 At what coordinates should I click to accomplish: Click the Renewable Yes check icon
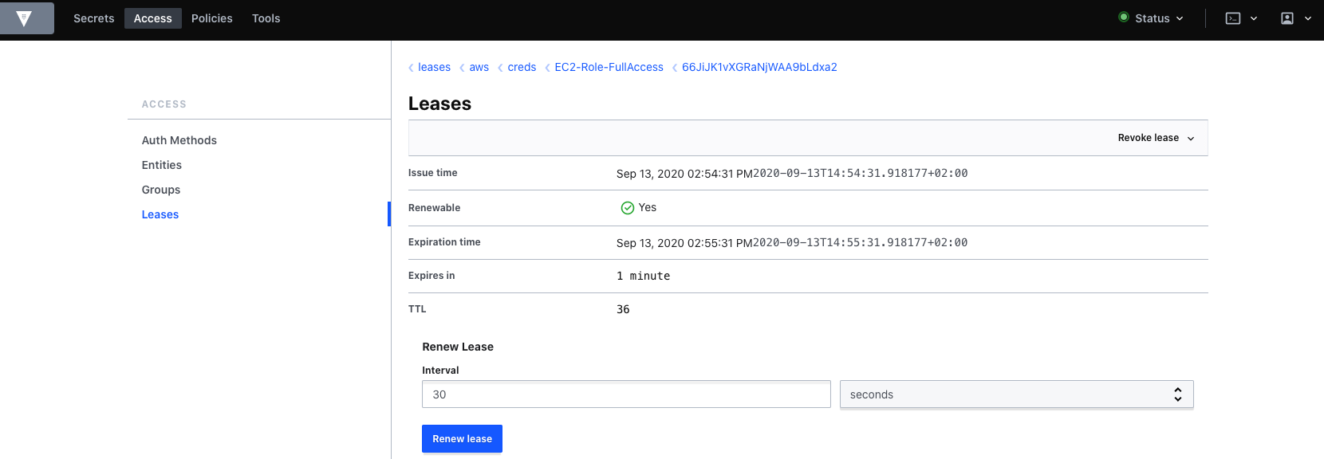tap(628, 208)
